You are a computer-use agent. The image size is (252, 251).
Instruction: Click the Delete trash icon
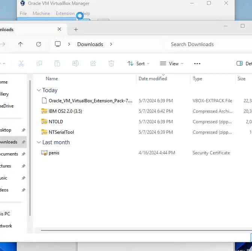tap(111, 64)
